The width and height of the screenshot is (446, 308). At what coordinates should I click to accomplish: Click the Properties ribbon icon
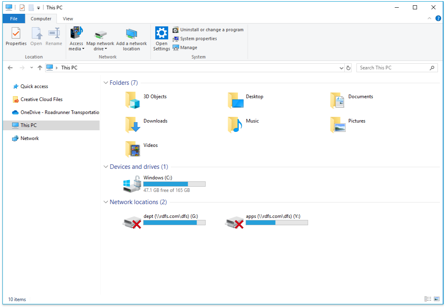[x=16, y=37]
